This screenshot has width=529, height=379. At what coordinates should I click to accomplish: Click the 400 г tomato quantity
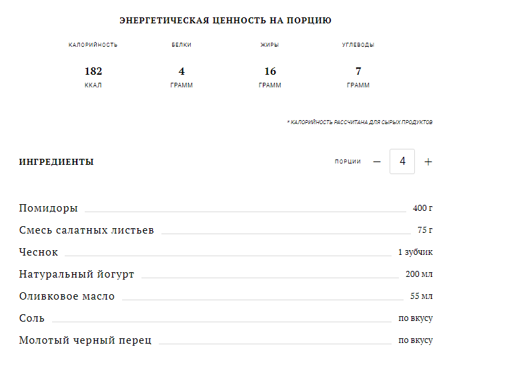coord(423,208)
